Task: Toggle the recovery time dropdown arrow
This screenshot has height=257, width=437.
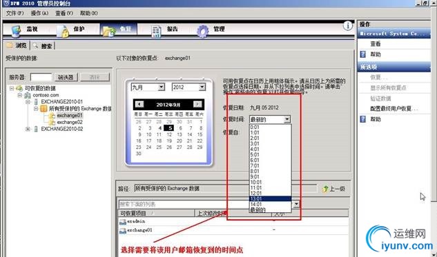Action: tap(287, 120)
